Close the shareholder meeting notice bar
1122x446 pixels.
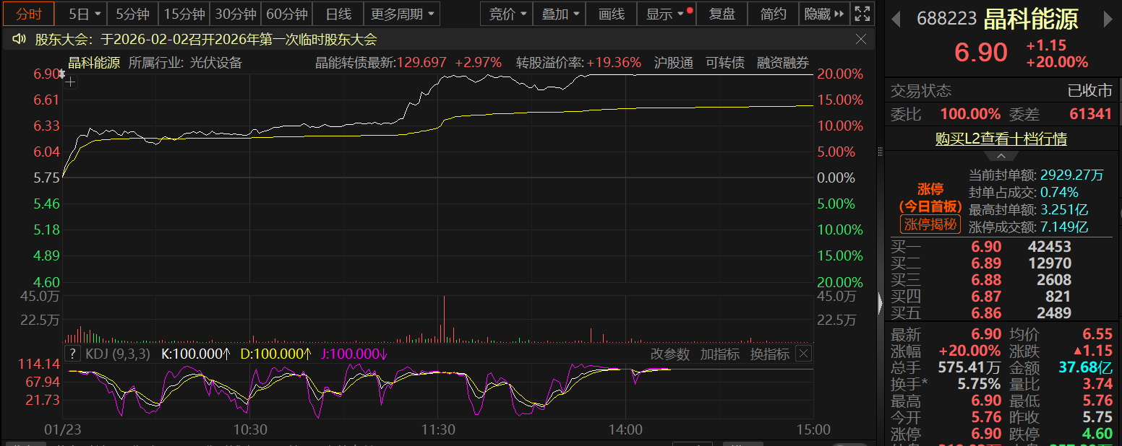[x=860, y=39]
